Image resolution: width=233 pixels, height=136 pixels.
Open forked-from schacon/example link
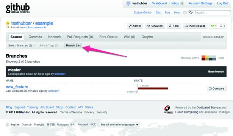(36, 28)
